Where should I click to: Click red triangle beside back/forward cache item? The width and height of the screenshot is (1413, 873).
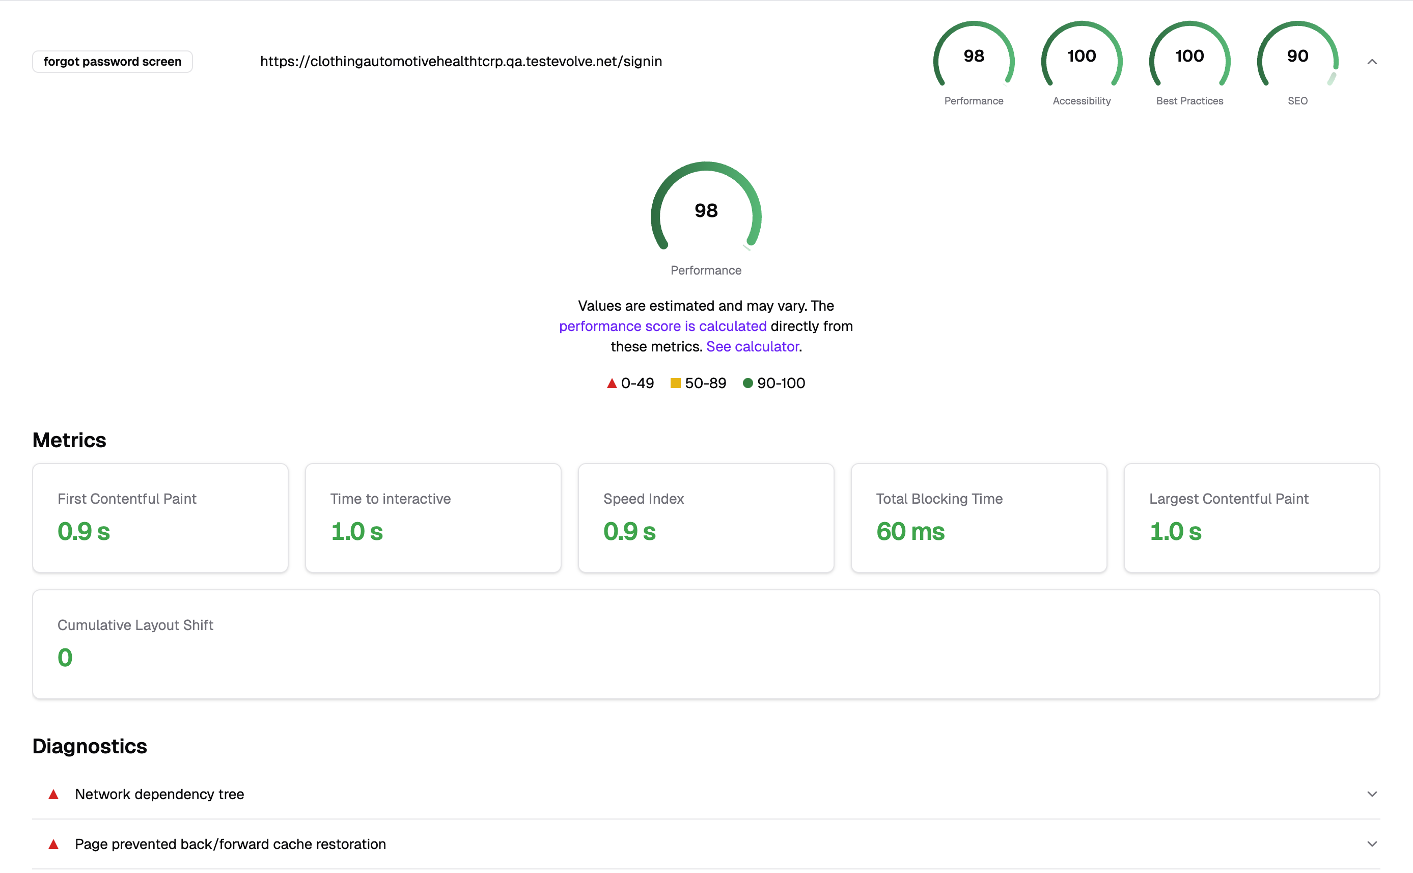(53, 844)
